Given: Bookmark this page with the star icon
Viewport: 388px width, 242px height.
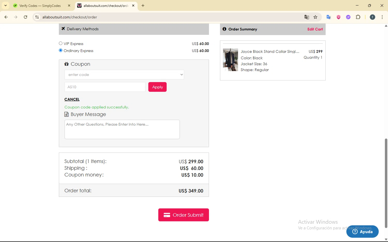Looking at the screenshot, I should 315,17.
